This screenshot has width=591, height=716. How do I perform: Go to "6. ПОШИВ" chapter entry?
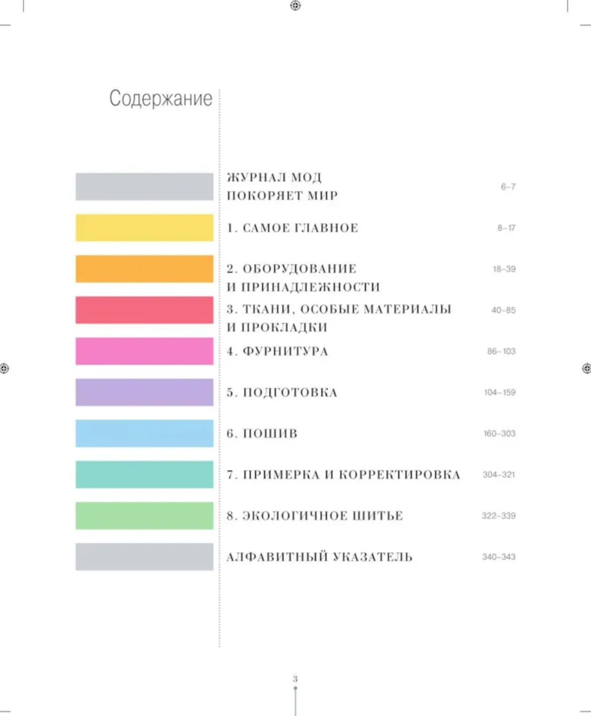262,434
